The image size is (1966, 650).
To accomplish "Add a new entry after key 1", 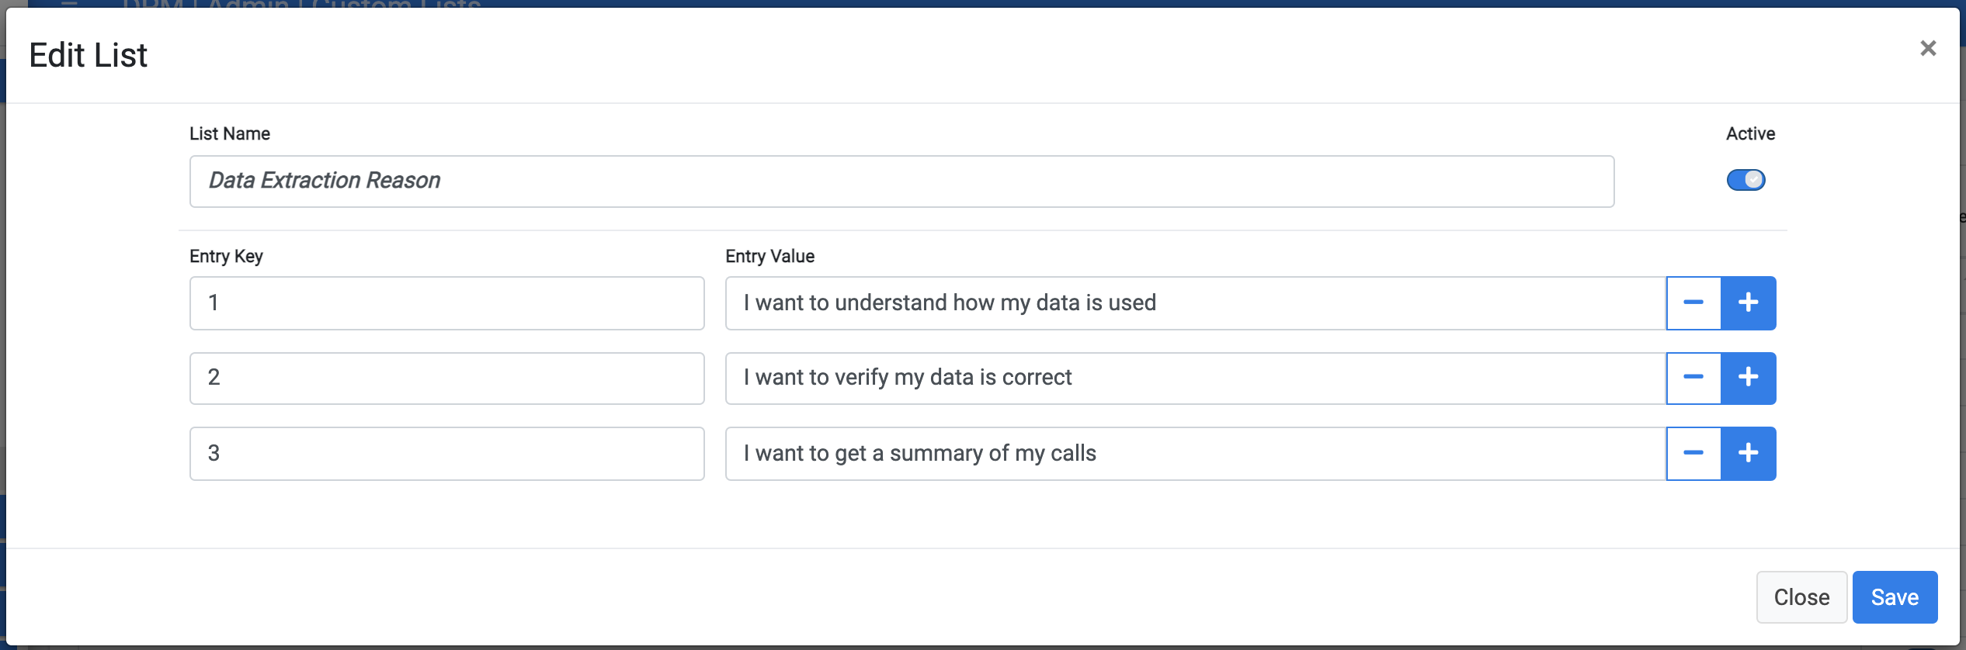I will [x=1749, y=303].
